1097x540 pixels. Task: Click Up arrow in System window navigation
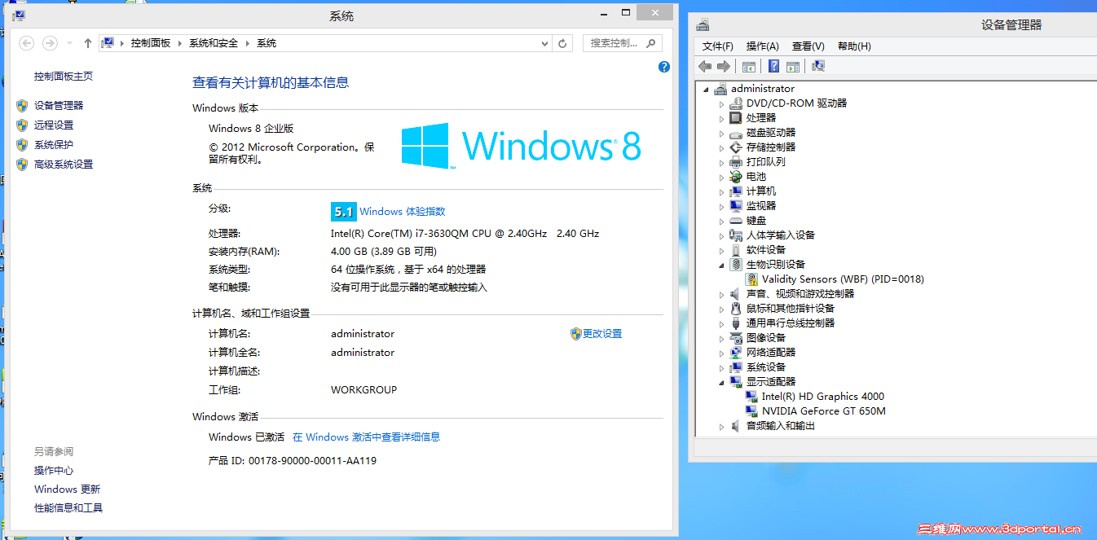pyautogui.click(x=88, y=43)
